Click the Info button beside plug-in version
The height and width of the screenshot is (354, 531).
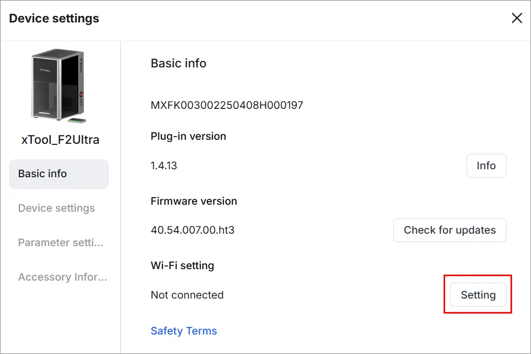point(487,165)
